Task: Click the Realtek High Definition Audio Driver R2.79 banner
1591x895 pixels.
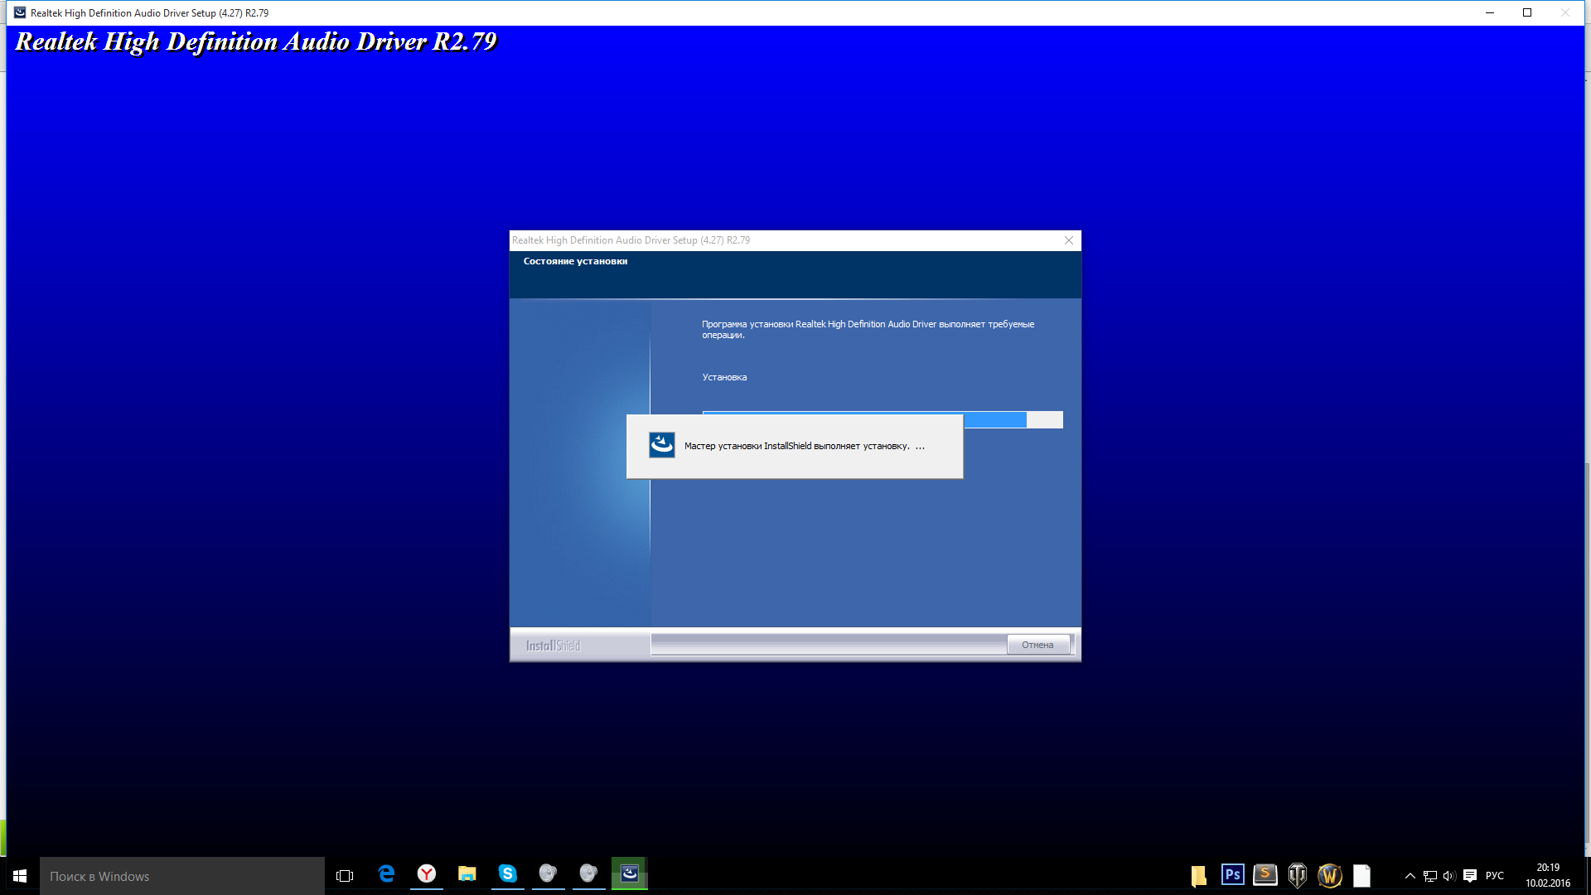Action: tap(256, 41)
